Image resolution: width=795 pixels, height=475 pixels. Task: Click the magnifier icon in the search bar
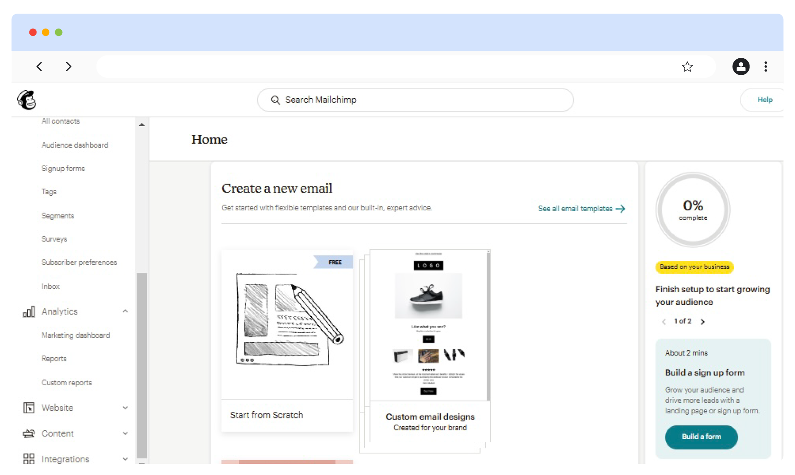point(275,100)
